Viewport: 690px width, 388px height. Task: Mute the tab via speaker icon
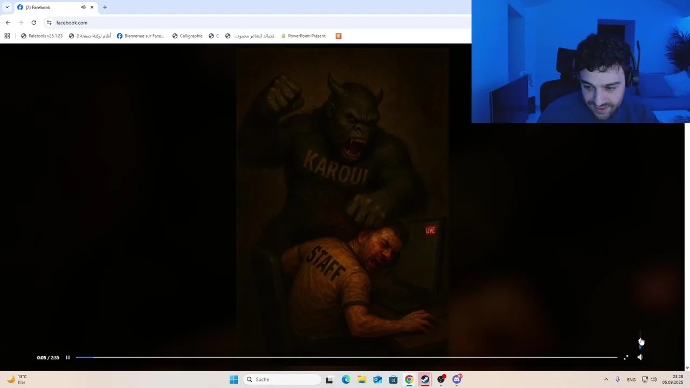coord(83,8)
